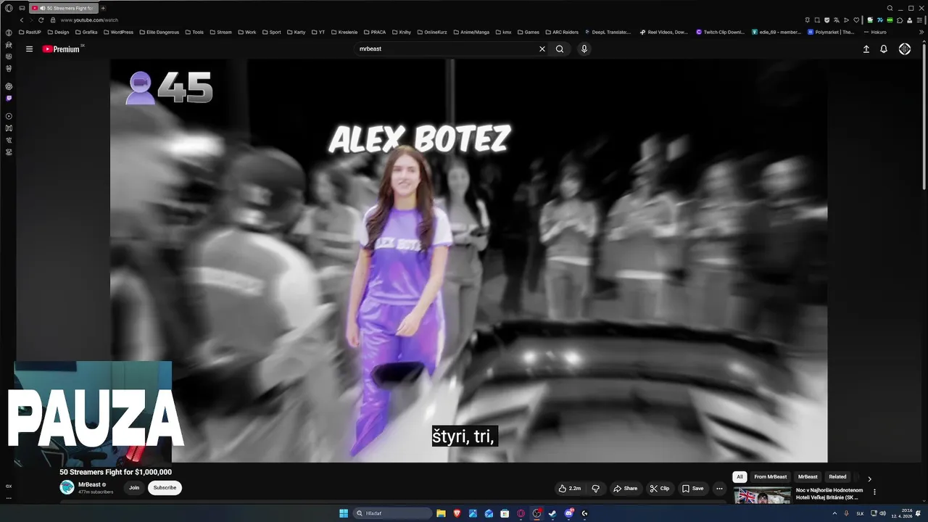Open the YouTube upload/create button

pos(866,49)
